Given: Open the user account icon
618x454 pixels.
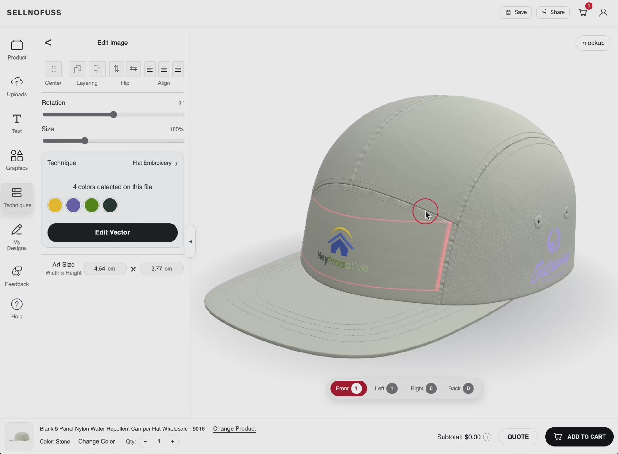Looking at the screenshot, I should [x=603, y=12].
